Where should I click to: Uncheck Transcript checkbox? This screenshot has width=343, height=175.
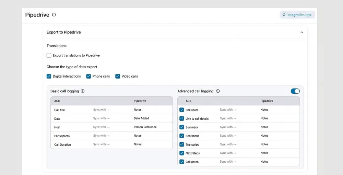[181, 144]
